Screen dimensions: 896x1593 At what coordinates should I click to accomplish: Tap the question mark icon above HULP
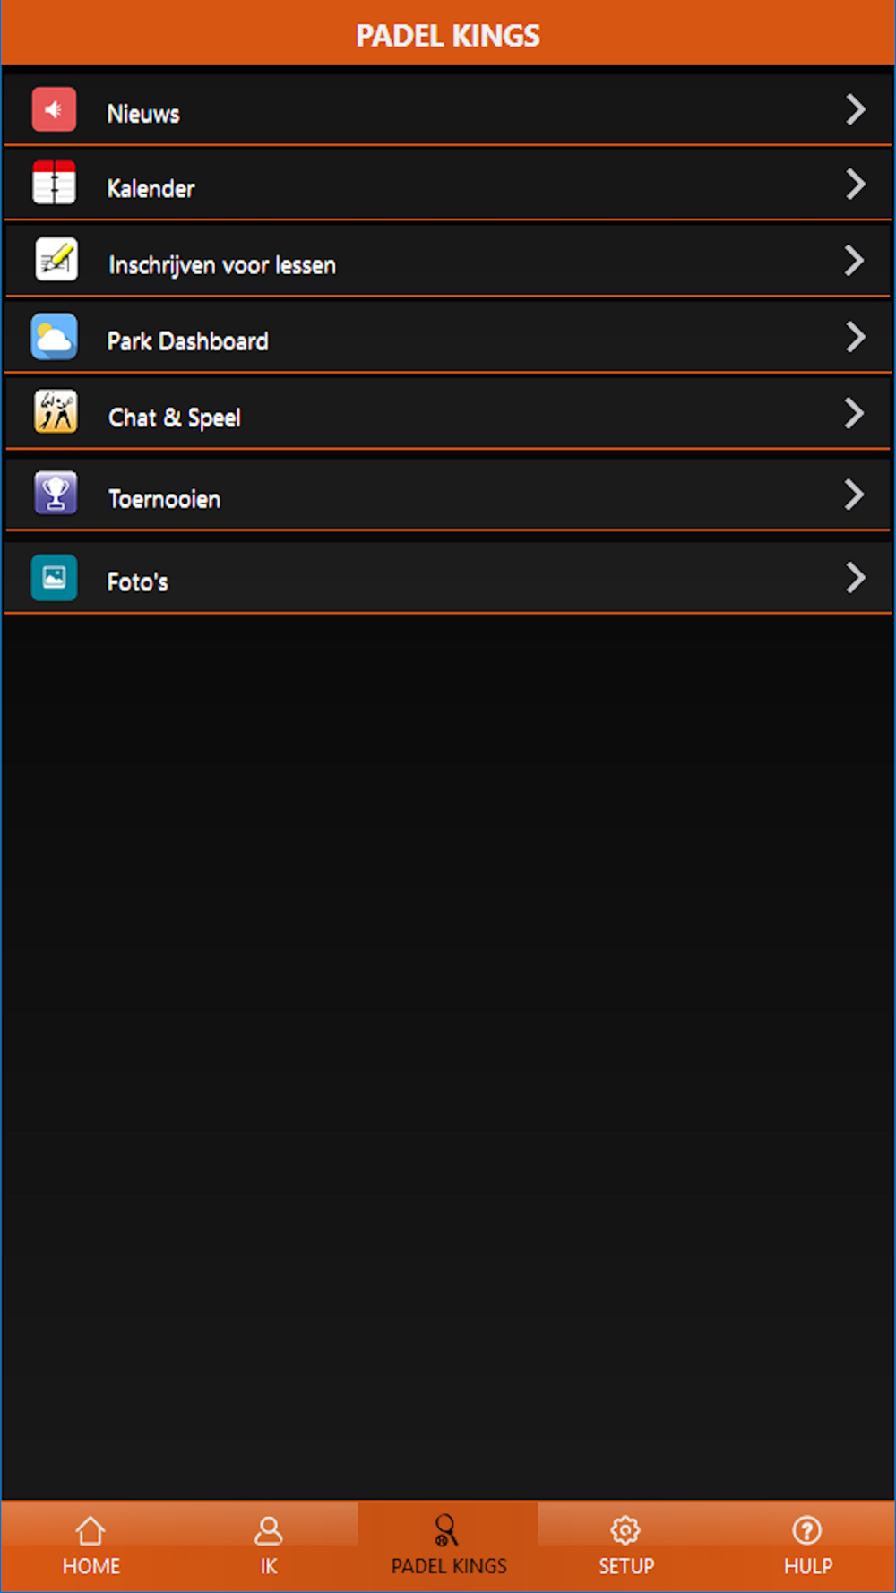coord(807,1530)
